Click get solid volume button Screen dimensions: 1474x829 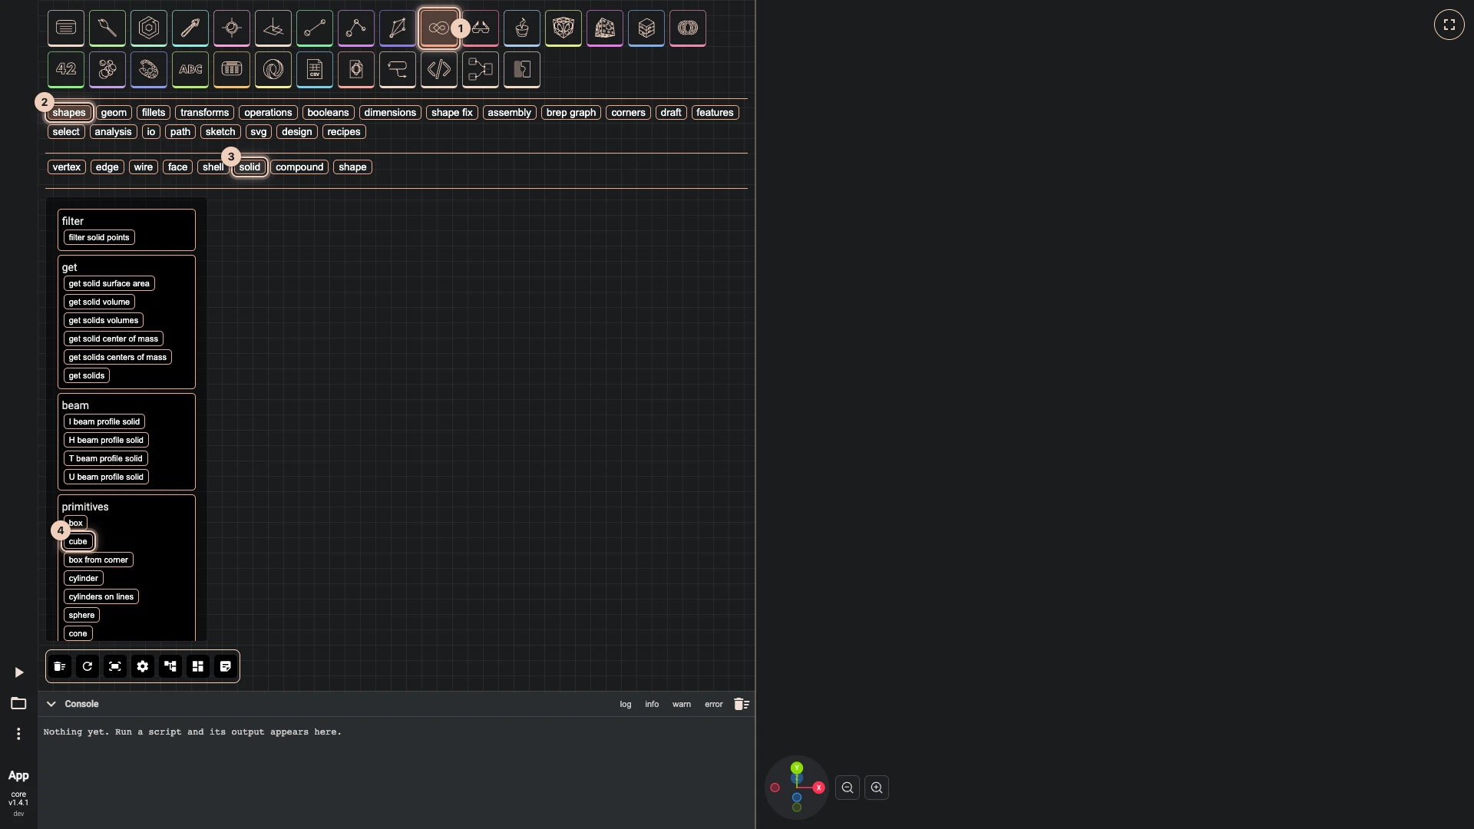[x=99, y=302]
